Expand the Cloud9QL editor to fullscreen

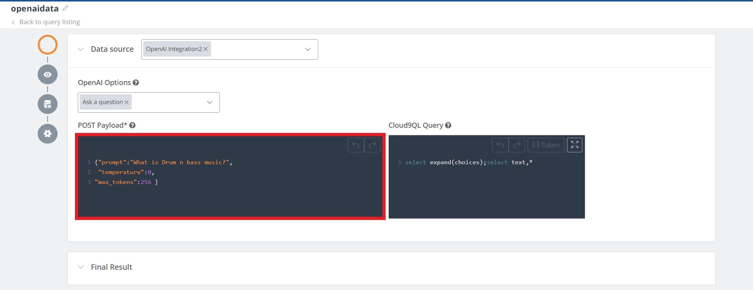(x=574, y=145)
